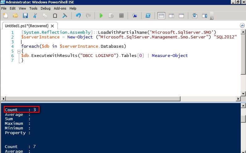Redo the last undone edit

coord(88,15)
